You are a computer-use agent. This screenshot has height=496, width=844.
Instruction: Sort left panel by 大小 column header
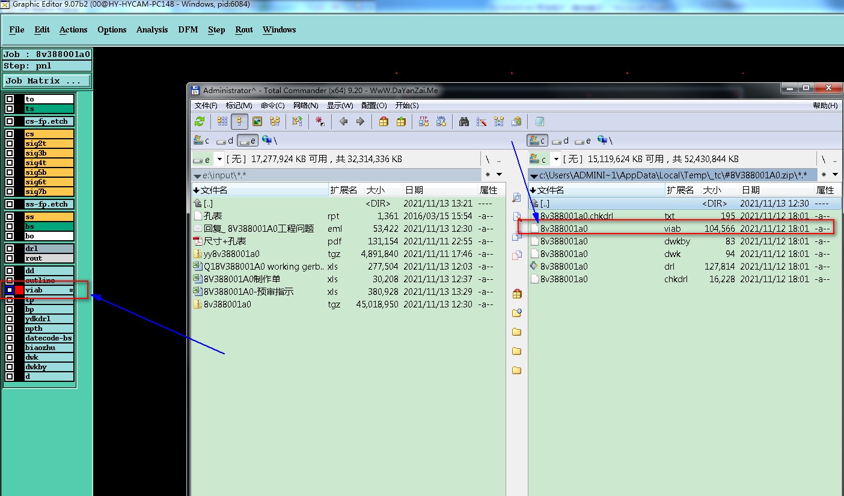383,190
